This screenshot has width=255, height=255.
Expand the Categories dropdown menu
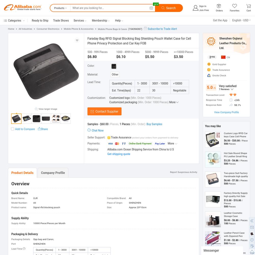(14, 20)
